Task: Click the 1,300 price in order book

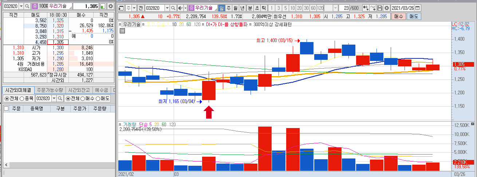Action: (58, 48)
